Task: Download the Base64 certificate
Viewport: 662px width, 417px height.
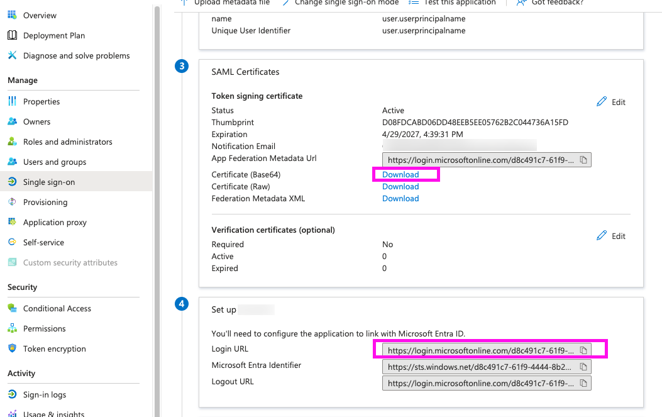Action: pos(400,175)
